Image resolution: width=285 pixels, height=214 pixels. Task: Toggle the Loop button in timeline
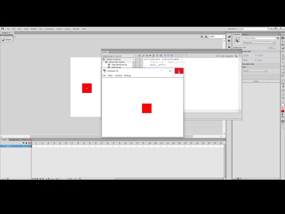[x=49, y=179]
